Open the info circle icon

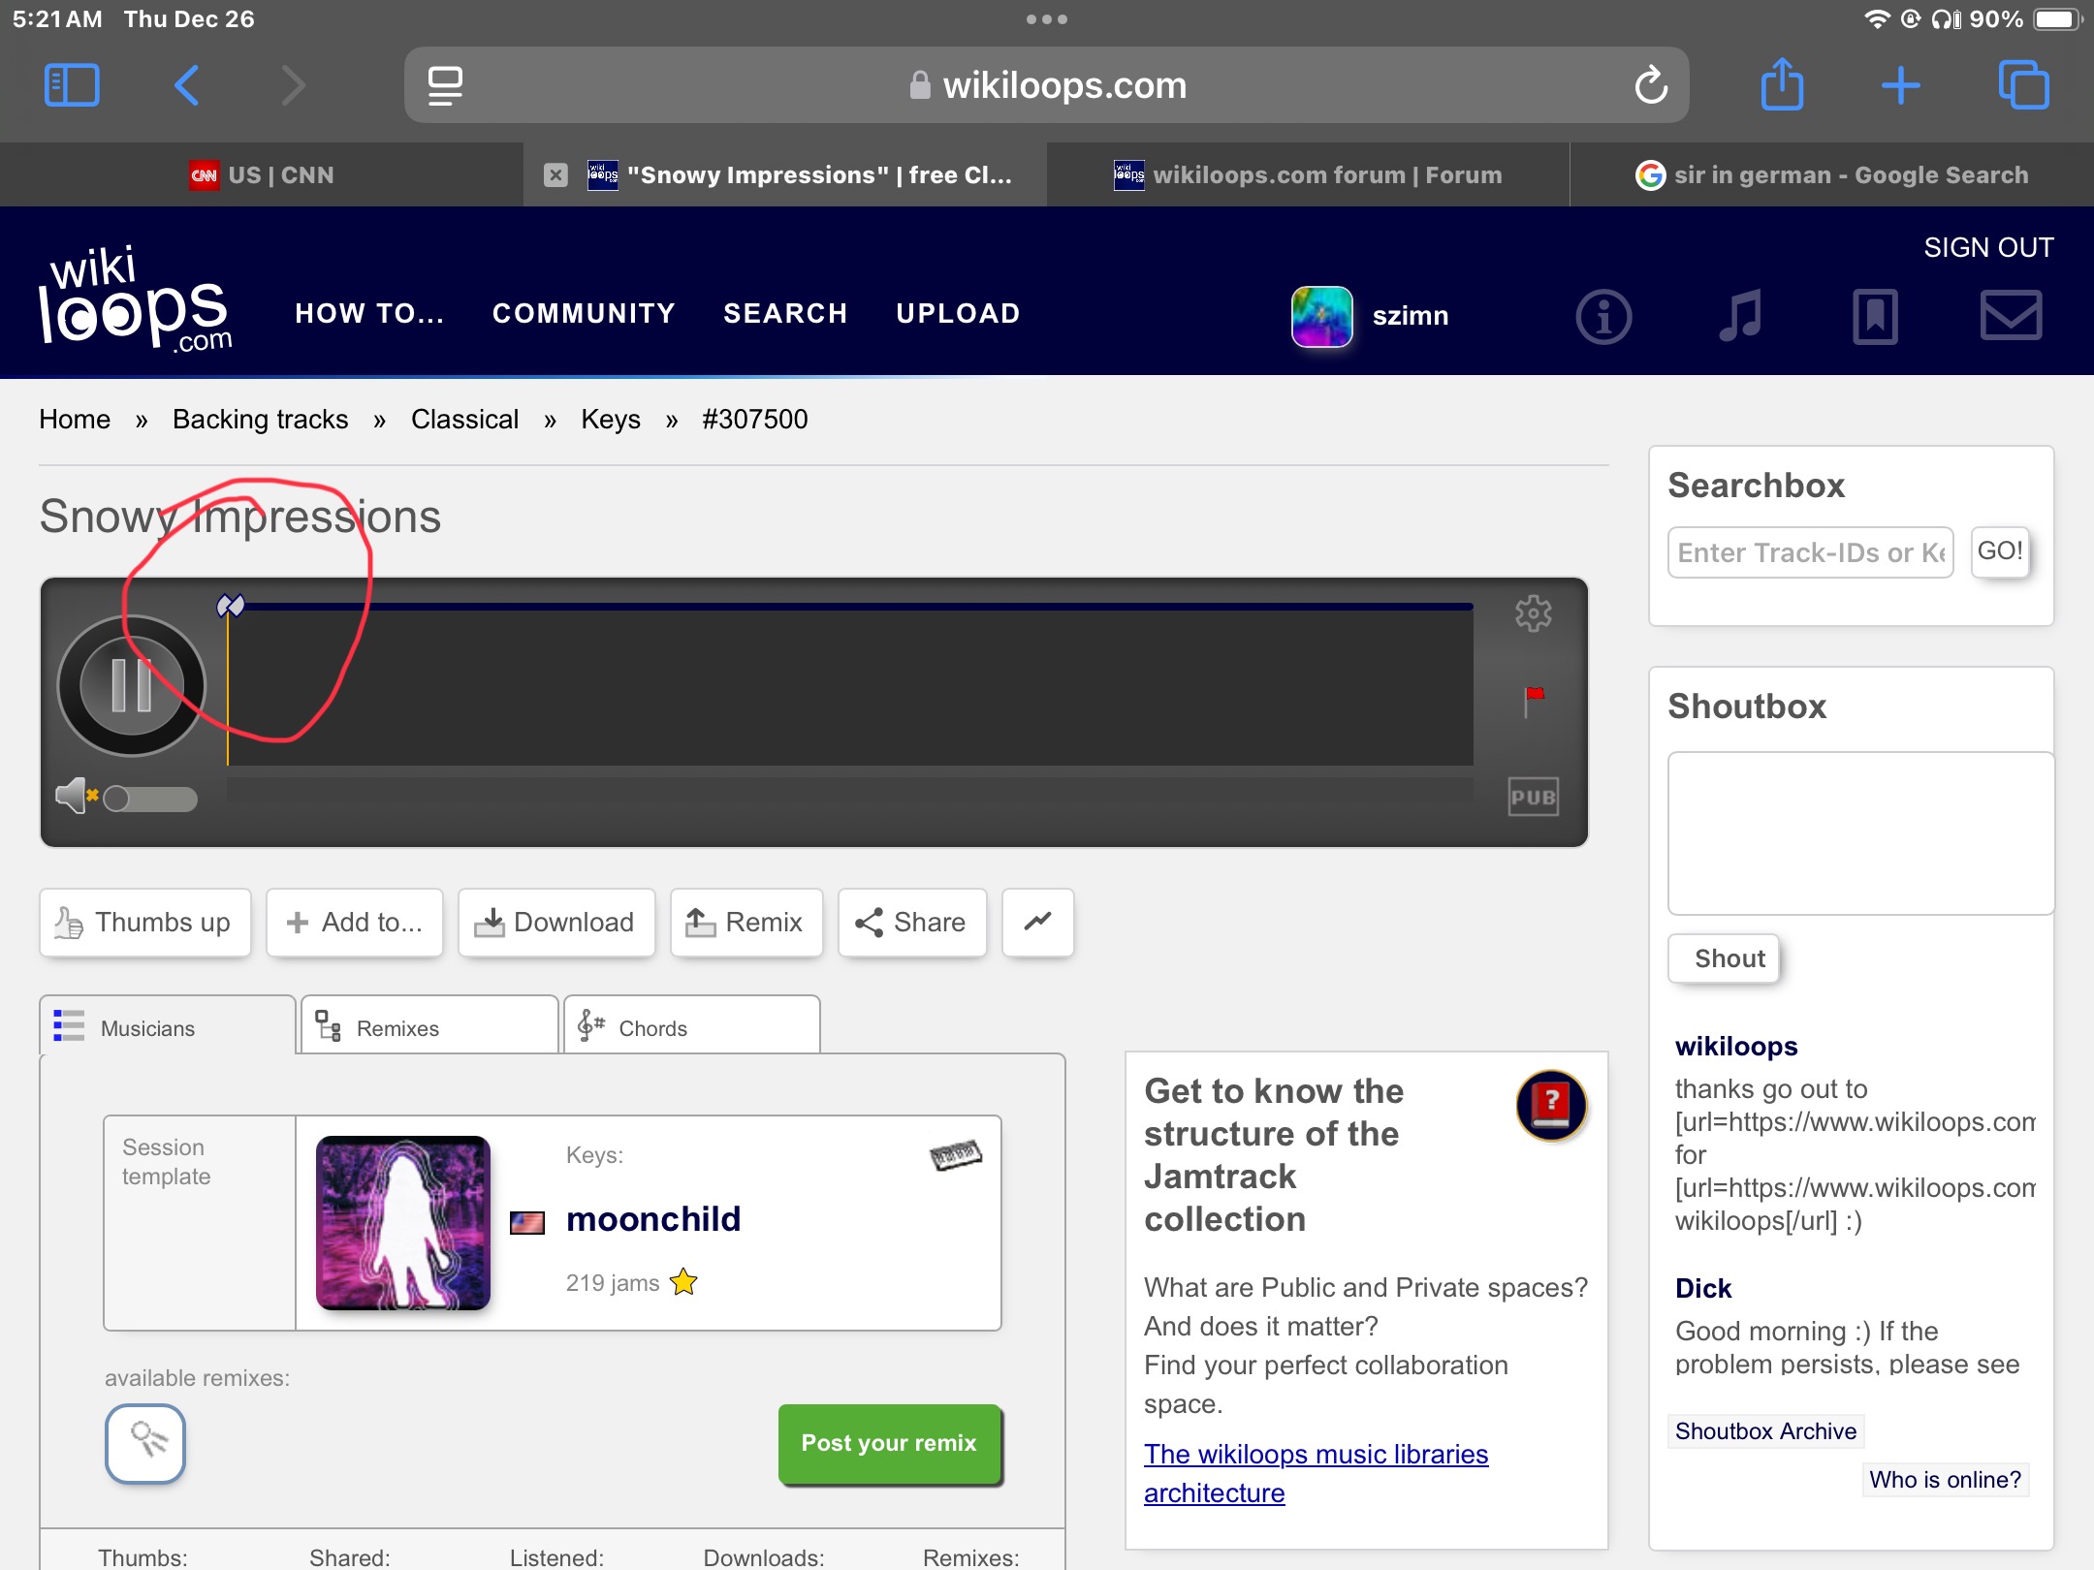(x=1603, y=317)
